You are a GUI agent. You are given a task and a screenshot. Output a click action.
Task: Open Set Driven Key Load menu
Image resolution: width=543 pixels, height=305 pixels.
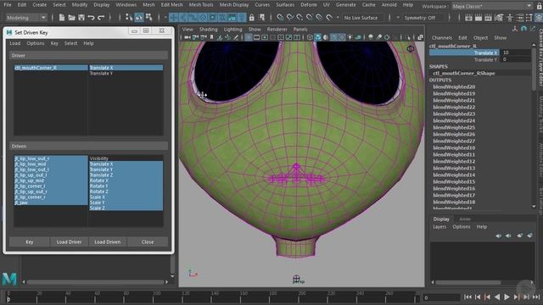pos(15,43)
